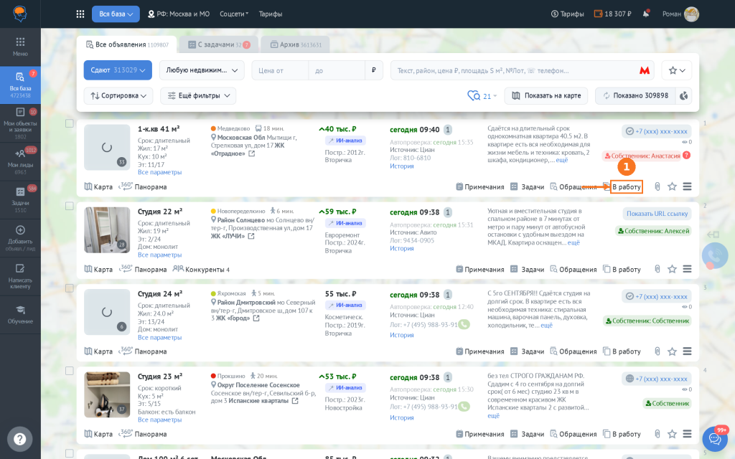Star the Студия 23 м² listing
The image size is (735, 459).
click(672, 434)
